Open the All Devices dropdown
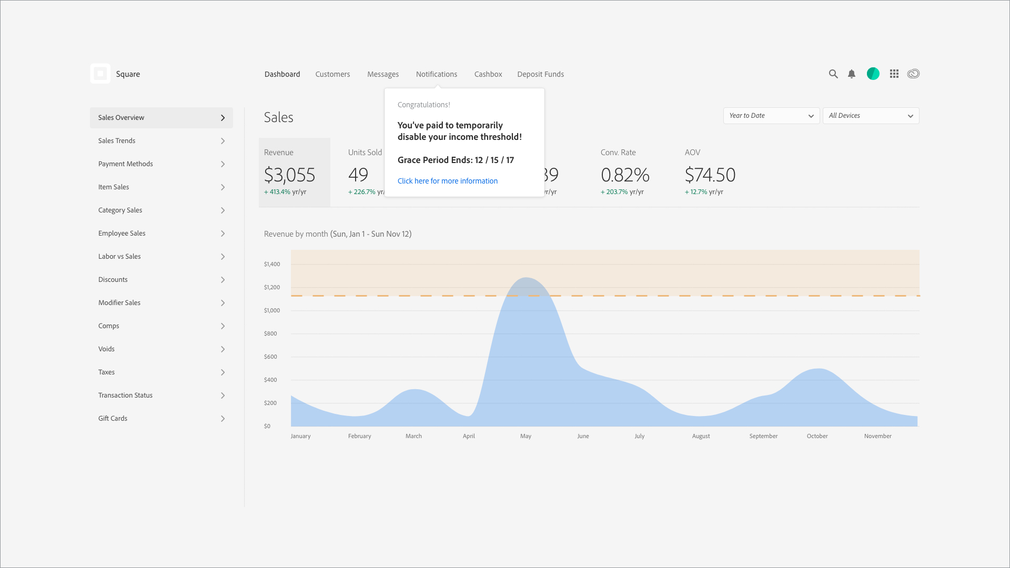This screenshot has width=1010, height=568. 871,116
